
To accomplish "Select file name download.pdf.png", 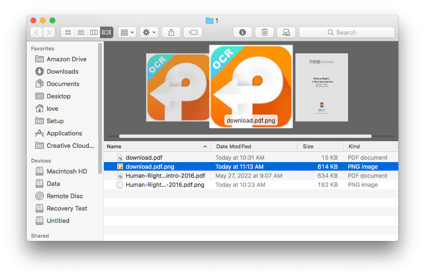I will pyautogui.click(x=150, y=166).
